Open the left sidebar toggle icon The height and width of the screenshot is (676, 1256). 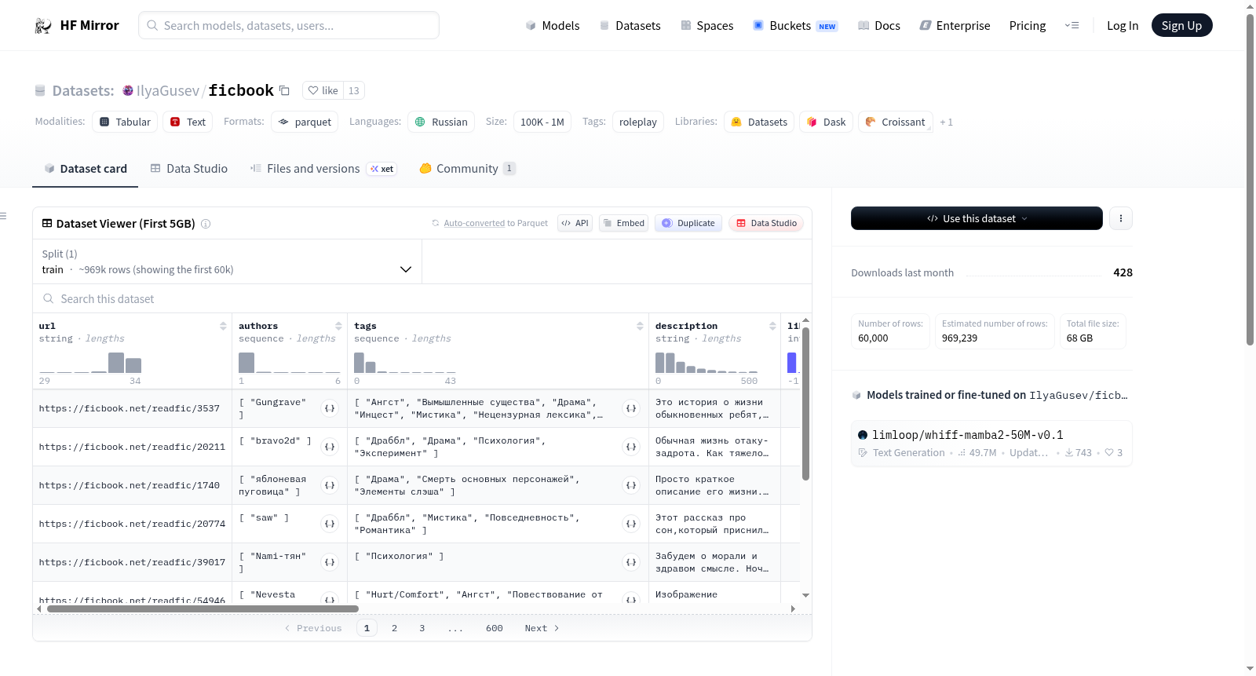(3, 216)
